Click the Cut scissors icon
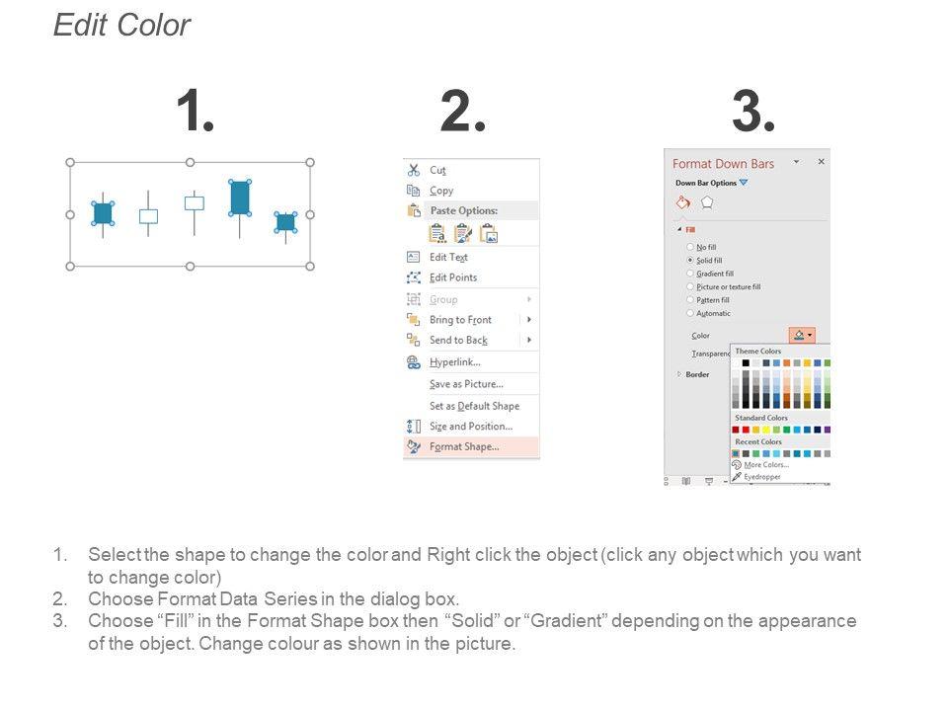 (414, 170)
